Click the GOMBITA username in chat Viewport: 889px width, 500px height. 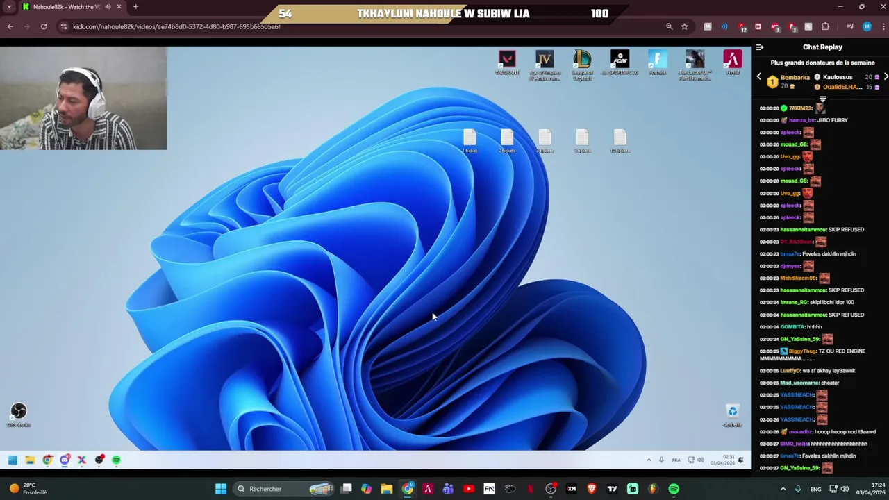pyautogui.click(x=792, y=327)
